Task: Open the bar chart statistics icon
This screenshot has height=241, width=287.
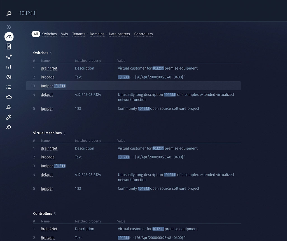Action: click(9, 67)
